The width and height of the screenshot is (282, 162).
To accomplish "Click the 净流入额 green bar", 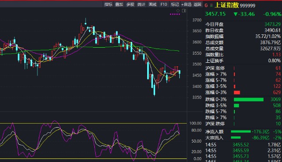I will pyautogui.click(x=241, y=132).
